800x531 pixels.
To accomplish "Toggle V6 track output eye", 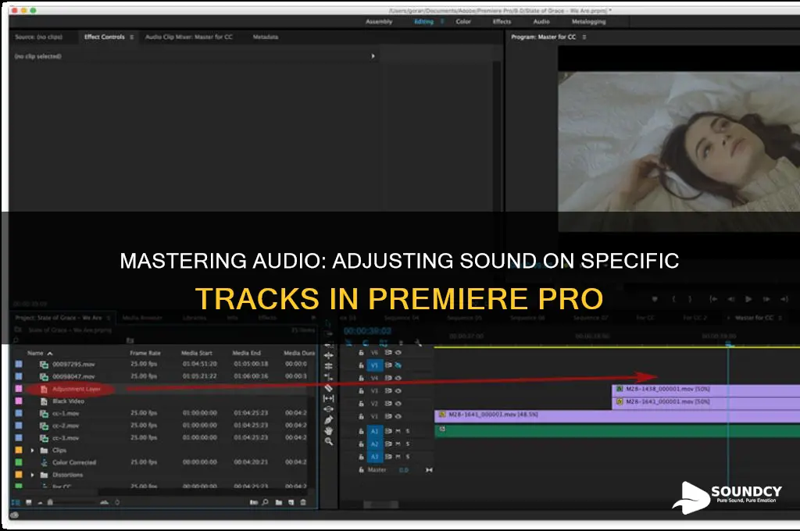I will [x=398, y=352].
